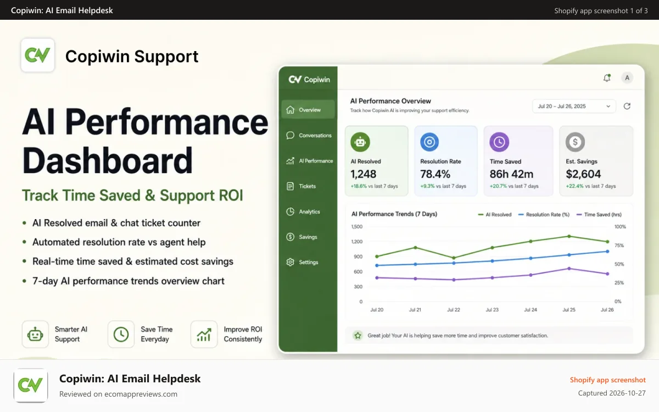Screen dimensions: 659x412
Task: Click the Overview home icon in sidebar
Action: click(291, 109)
